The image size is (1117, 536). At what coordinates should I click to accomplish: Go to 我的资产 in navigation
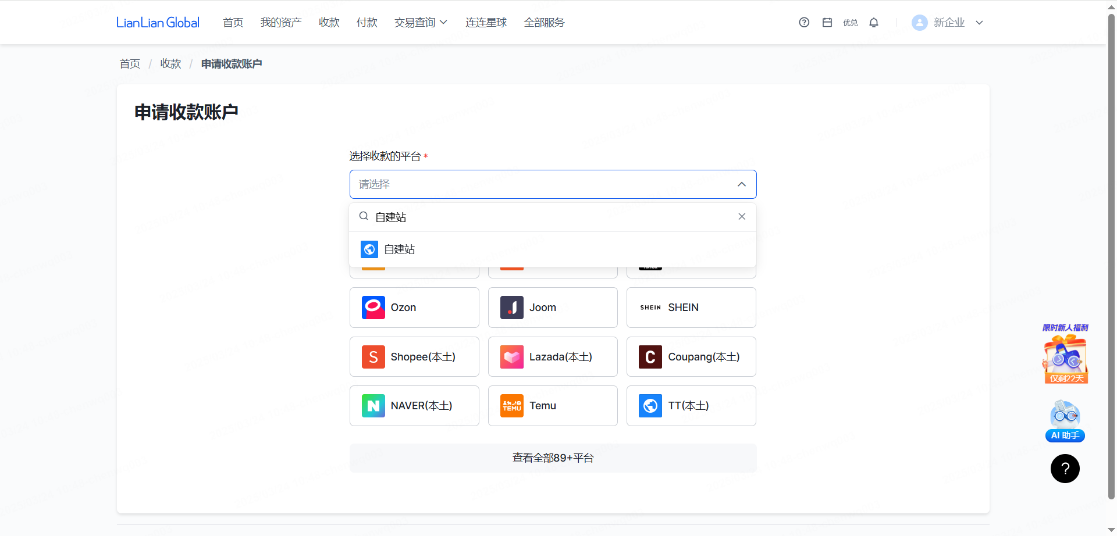pyautogui.click(x=281, y=23)
